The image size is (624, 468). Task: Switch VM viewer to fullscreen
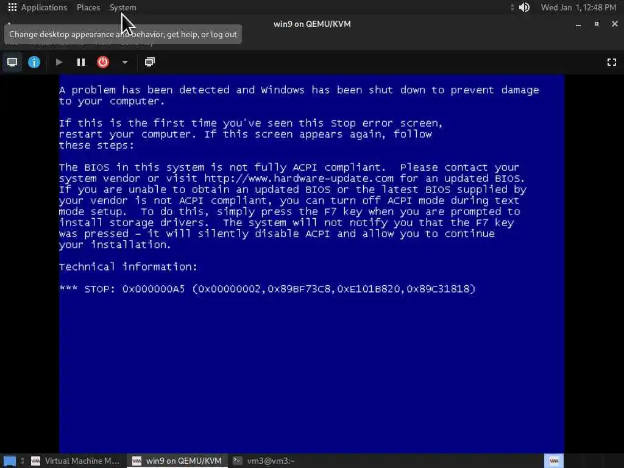(x=612, y=62)
